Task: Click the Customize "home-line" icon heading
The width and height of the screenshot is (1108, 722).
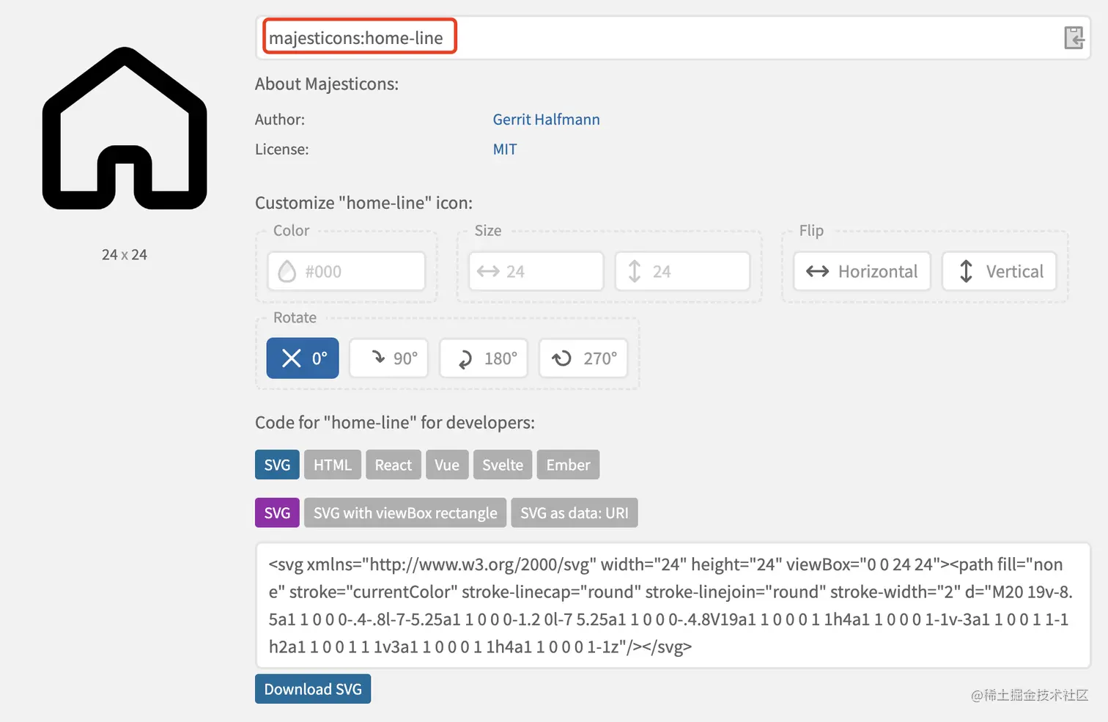Action: pyautogui.click(x=363, y=203)
